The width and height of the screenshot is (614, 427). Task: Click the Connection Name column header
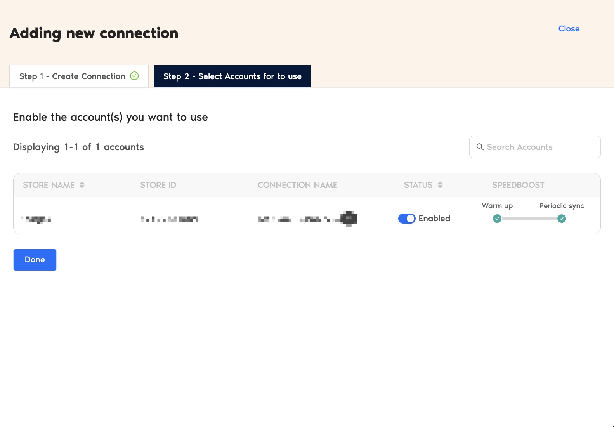point(297,185)
